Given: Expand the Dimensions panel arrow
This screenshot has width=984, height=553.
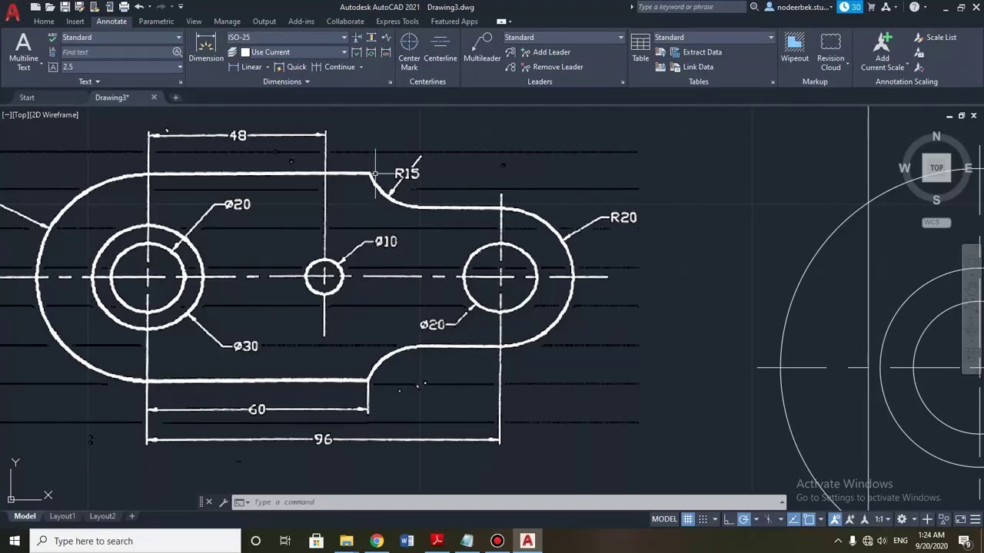Looking at the screenshot, I should (x=307, y=81).
